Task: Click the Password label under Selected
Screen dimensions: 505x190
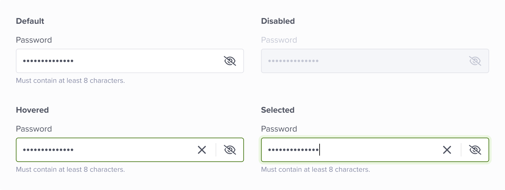Action: [x=279, y=129]
